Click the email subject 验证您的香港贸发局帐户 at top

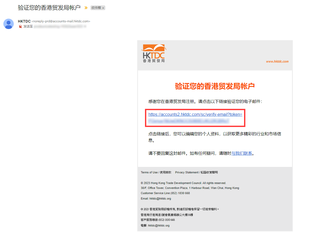pyautogui.click(x=49, y=8)
